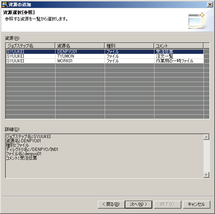215x214 pixels.
Task: Click ファイル type in the TYUMON row
Action: [x=129, y=56]
